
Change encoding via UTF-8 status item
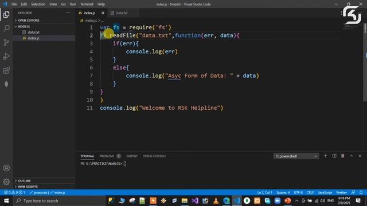pyautogui.click(x=298, y=192)
